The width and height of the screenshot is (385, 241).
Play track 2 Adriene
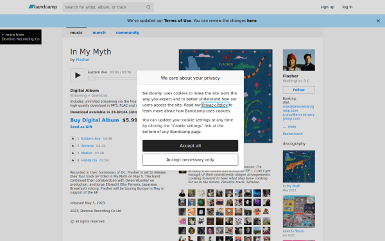click(73, 146)
